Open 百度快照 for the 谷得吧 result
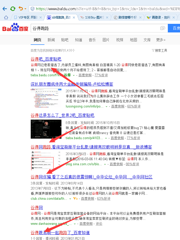The height and width of the screenshot is (240, 180). pos(85,75)
